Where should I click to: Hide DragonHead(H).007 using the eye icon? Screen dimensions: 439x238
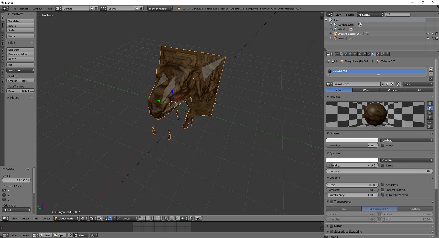427,34
